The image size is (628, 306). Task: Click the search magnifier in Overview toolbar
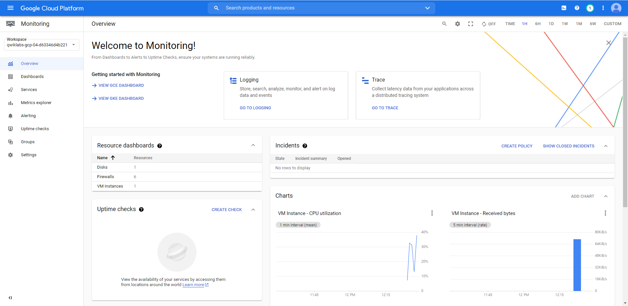click(x=444, y=24)
